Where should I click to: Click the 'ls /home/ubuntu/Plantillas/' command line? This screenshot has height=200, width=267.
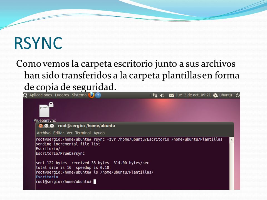pyautogui.click(x=95, y=172)
